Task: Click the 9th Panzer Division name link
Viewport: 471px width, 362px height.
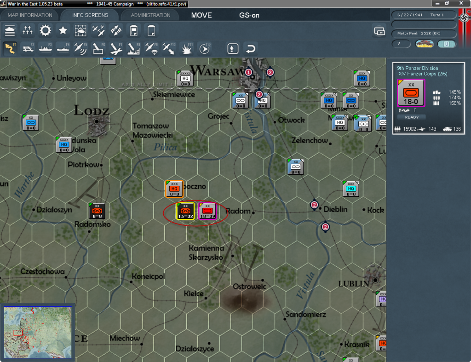Action: [x=418, y=68]
